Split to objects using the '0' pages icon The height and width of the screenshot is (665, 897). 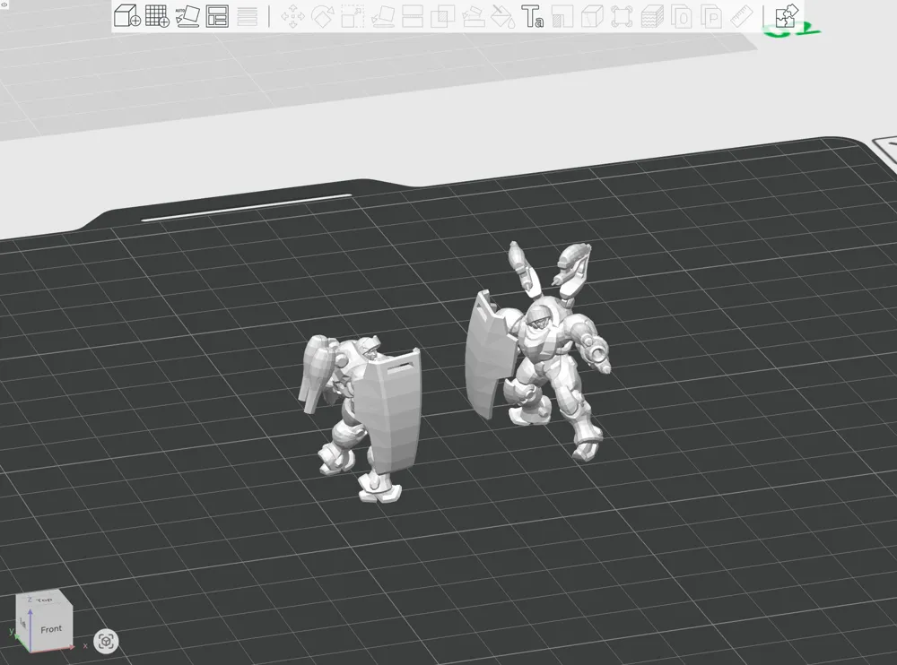(x=682, y=17)
